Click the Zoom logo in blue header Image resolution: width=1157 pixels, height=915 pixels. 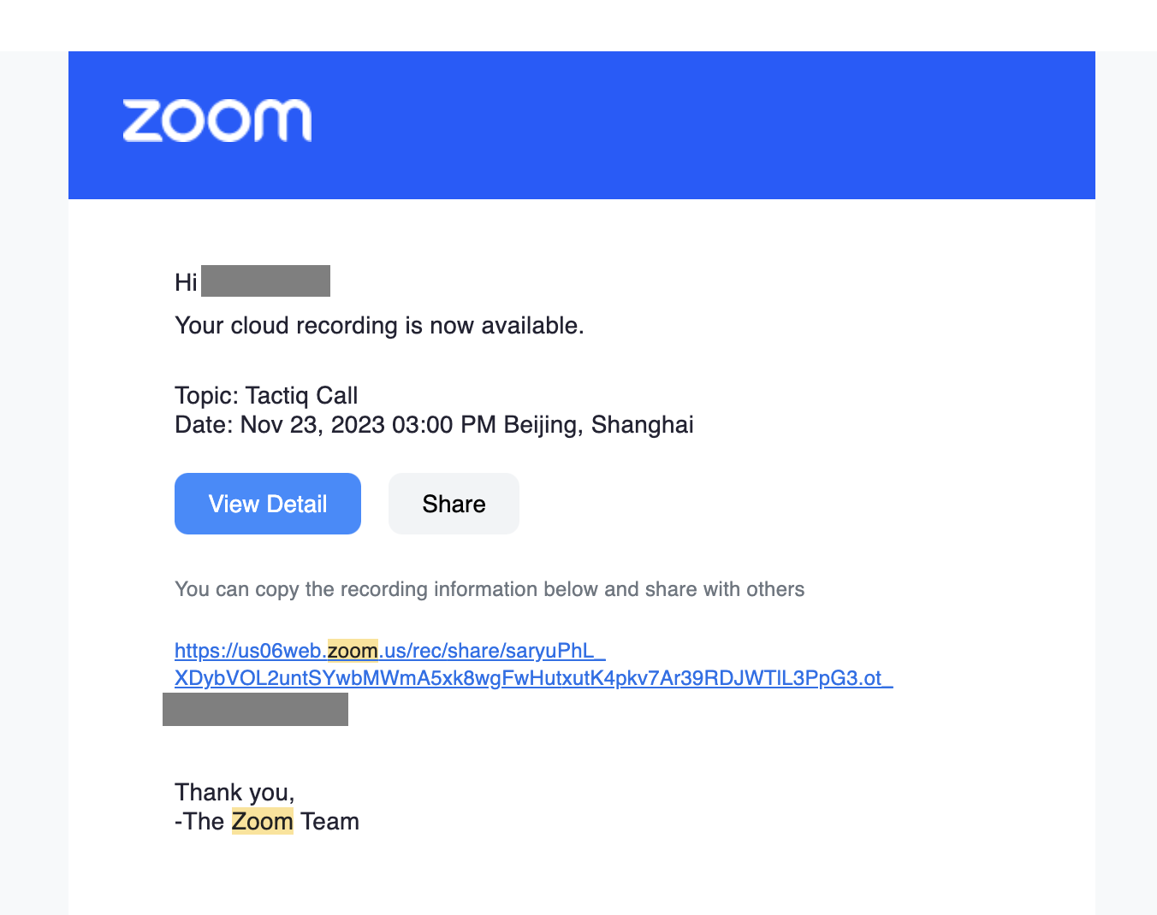[217, 121]
